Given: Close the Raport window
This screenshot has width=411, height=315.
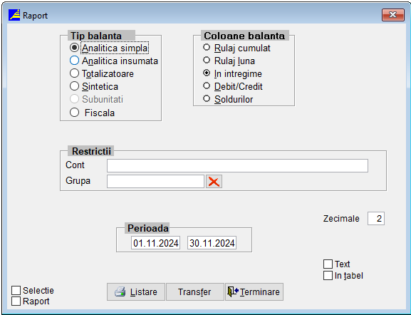Looking at the screenshot, I should coord(393,15).
